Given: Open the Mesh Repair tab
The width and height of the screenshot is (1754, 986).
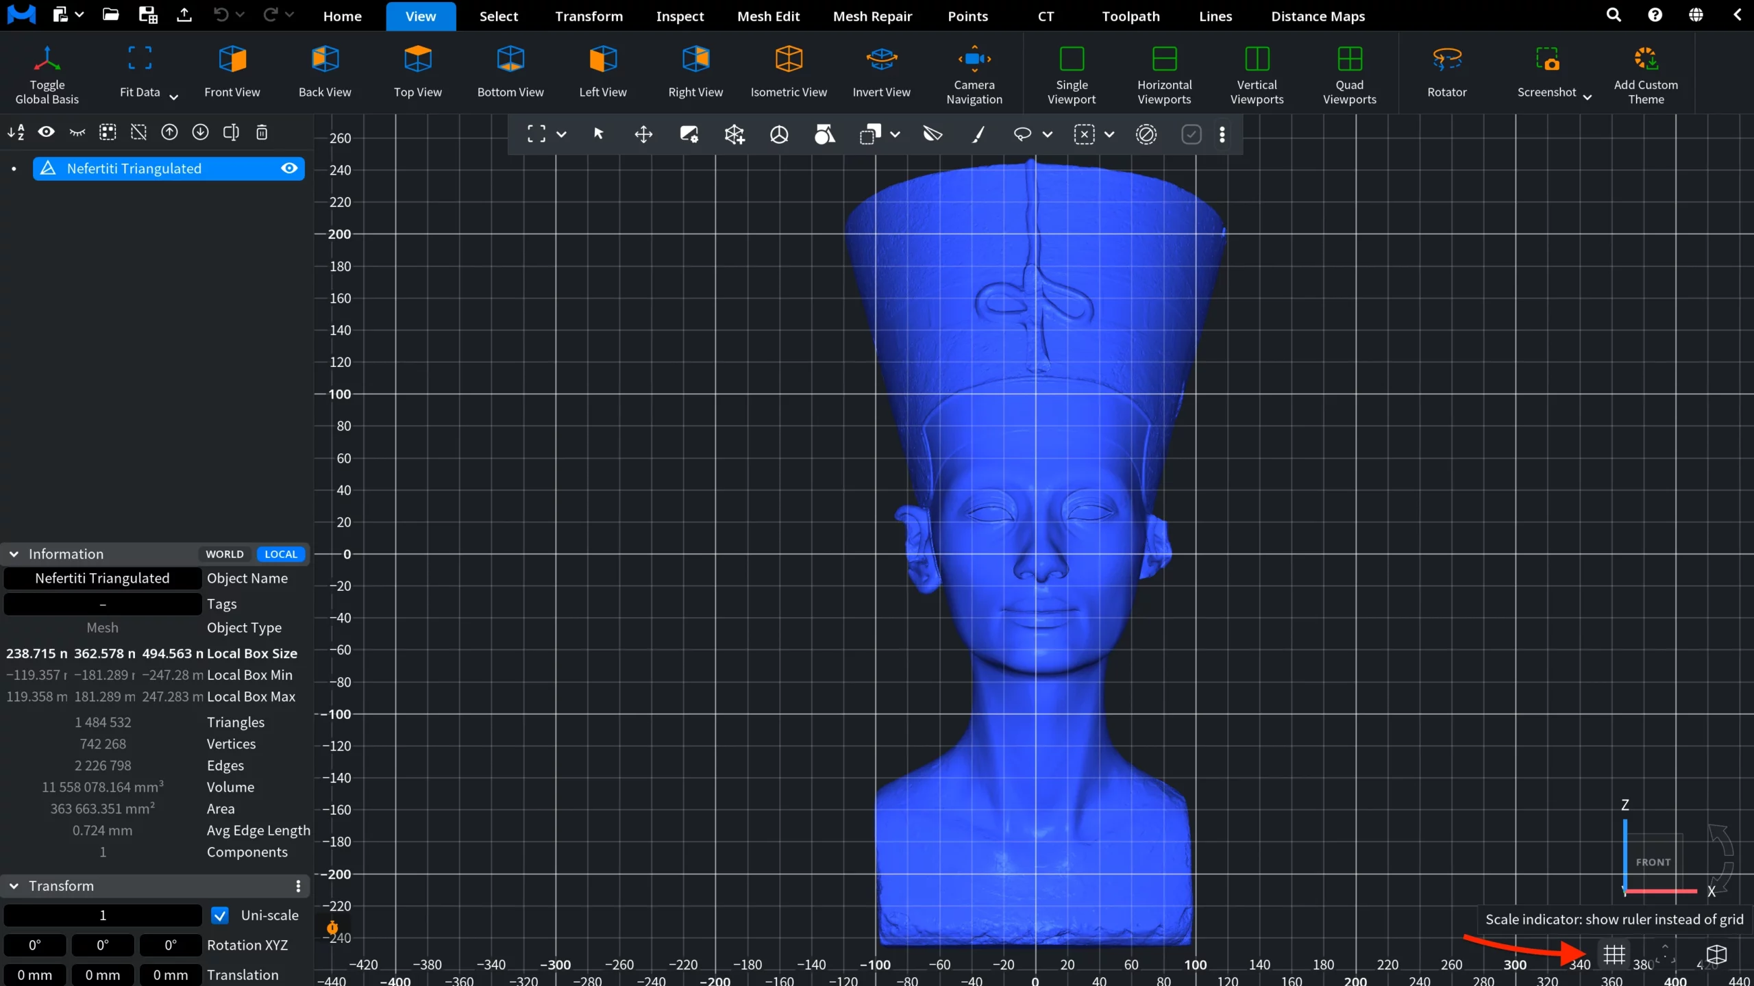Looking at the screenshot, I should click(x=872, y=16).
